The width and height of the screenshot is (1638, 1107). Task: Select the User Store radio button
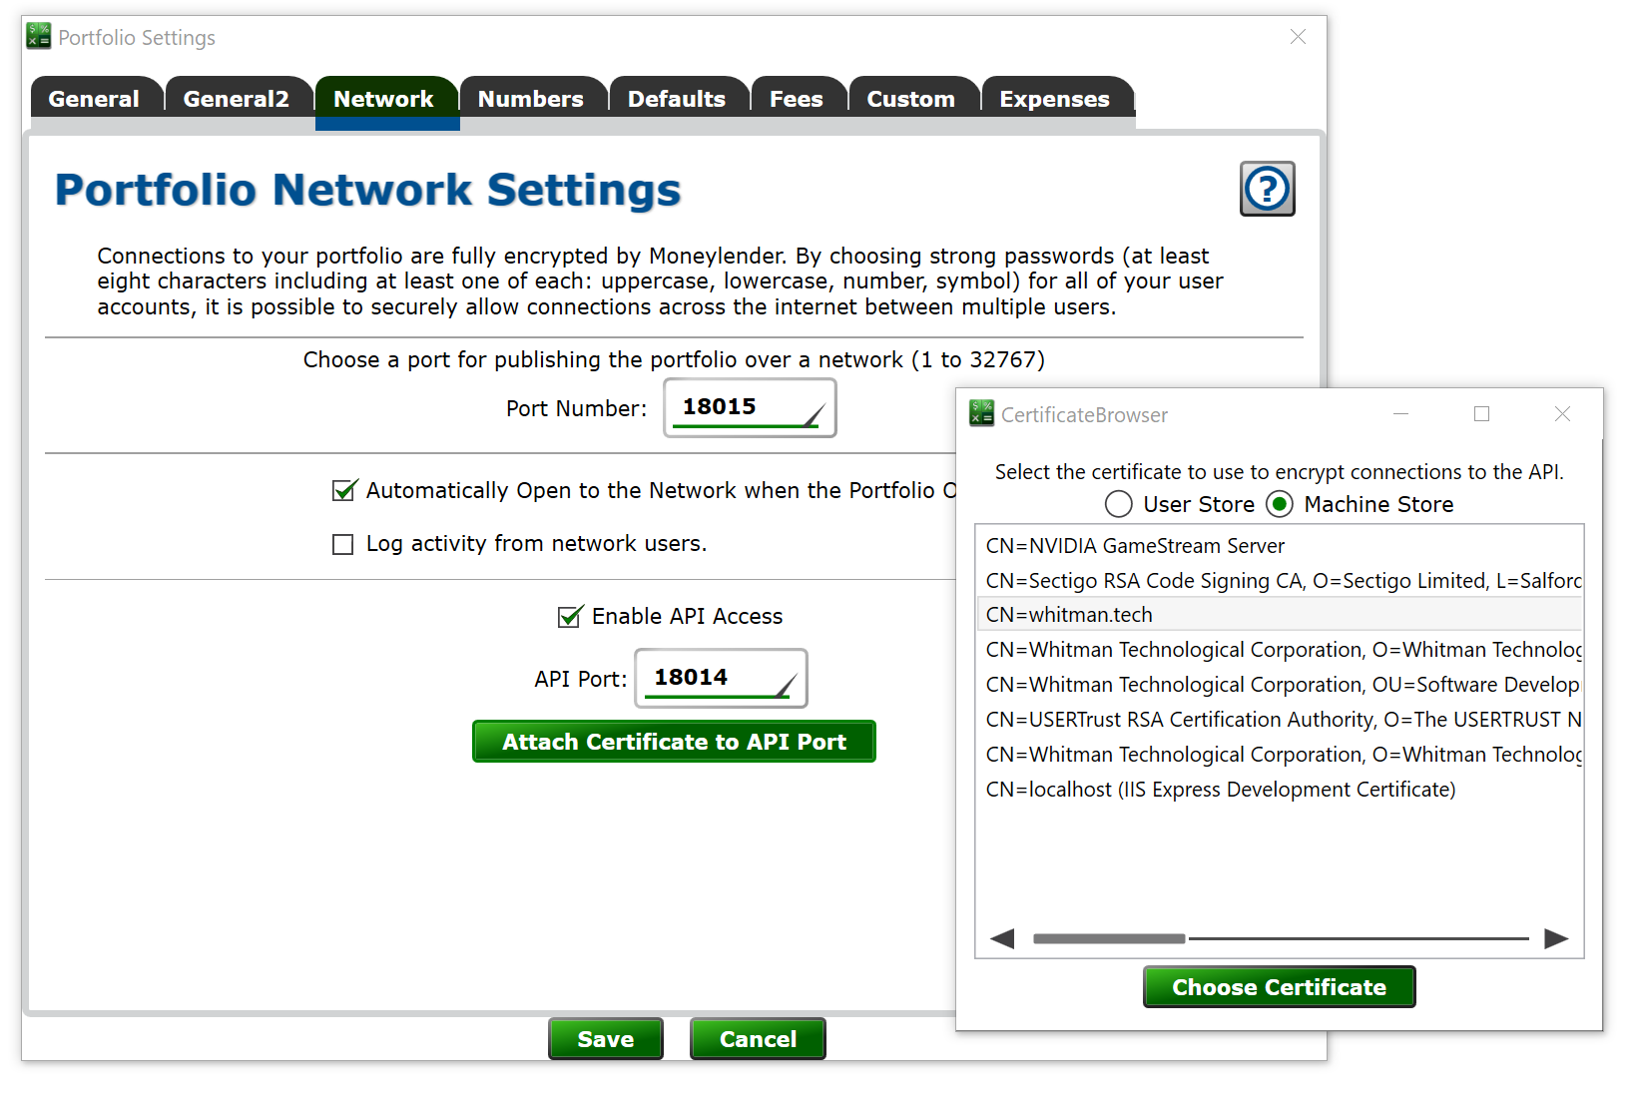coord(1119,504)
